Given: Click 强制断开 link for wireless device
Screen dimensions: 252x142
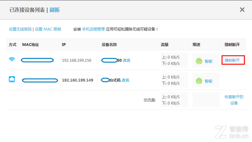Looking at the screenshot, I should 232,60.
